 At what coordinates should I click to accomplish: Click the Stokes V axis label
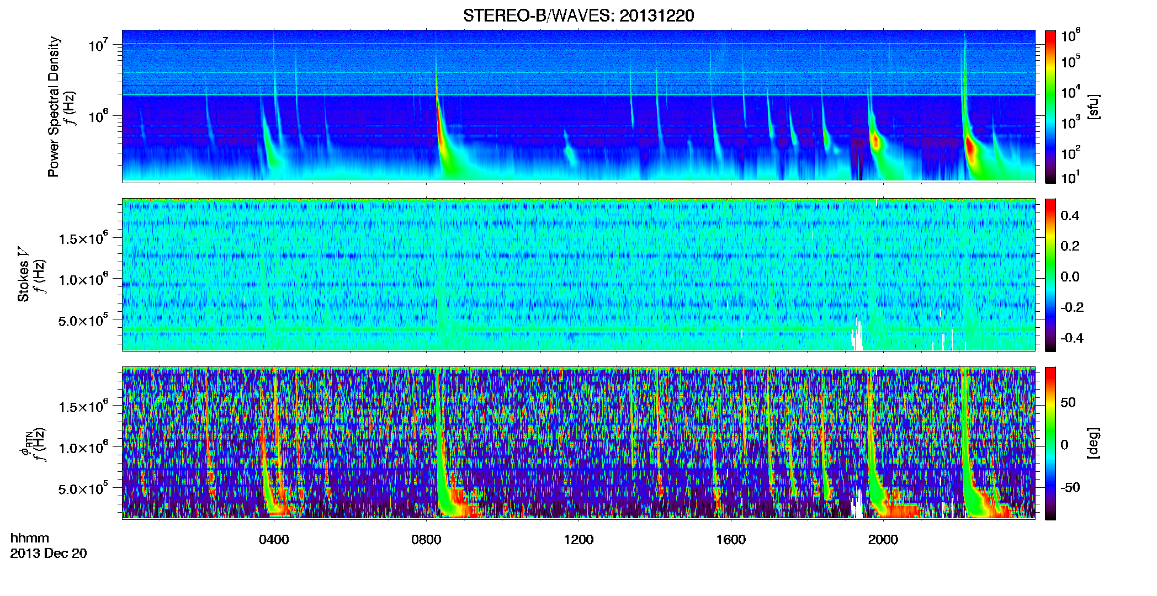[x=23, y=274]
